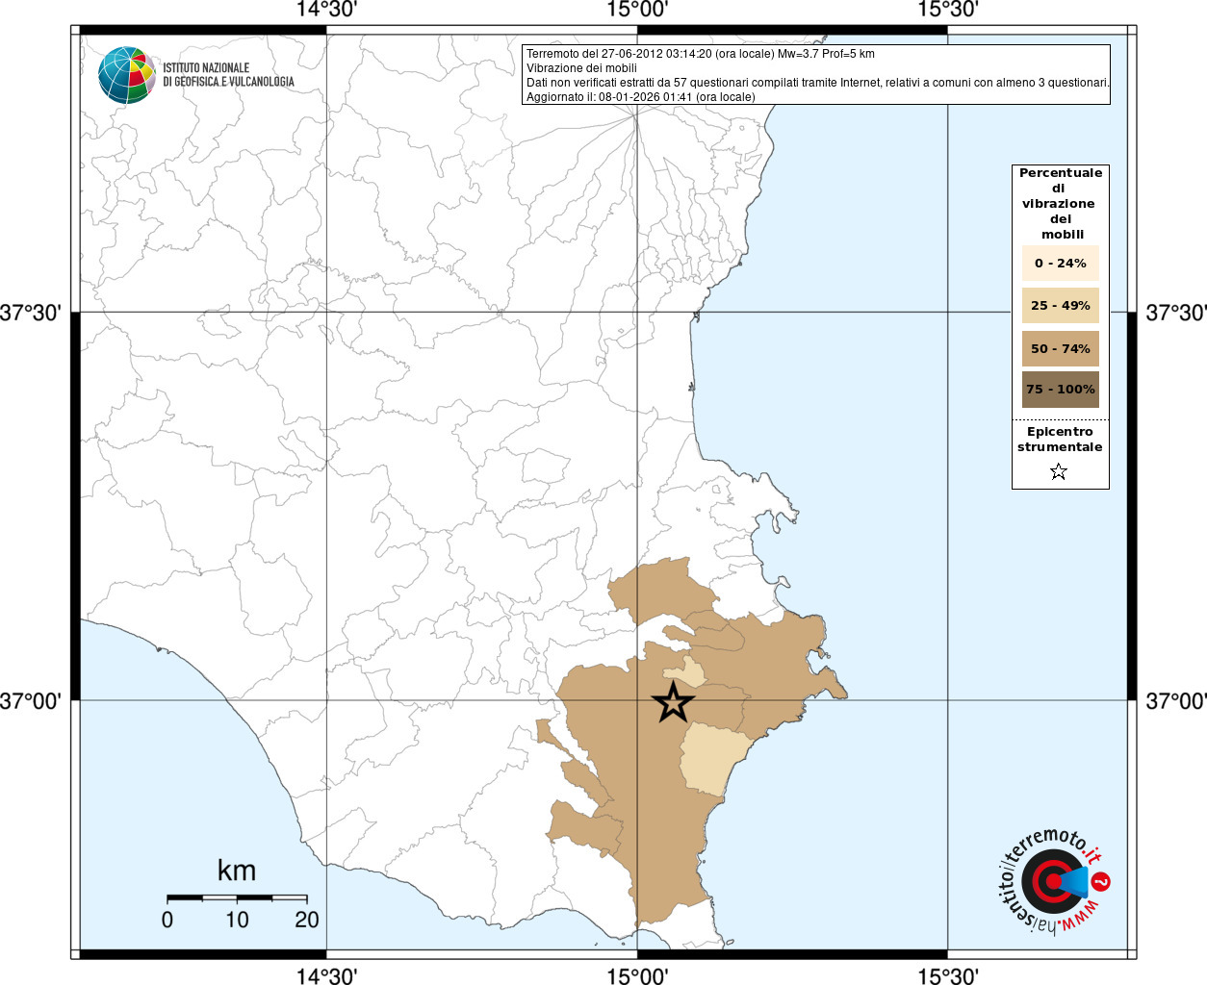Click the epicenter star on the map
Screen dimensions: 1207x985
pyautogui.click(x=674, y=703)
